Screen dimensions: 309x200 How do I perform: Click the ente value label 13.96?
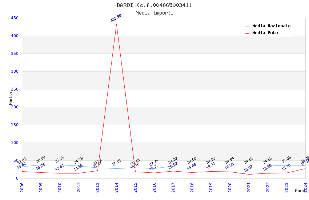267,168
